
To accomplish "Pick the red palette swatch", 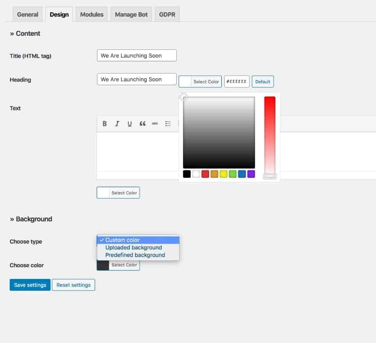I will coord(205,174).
